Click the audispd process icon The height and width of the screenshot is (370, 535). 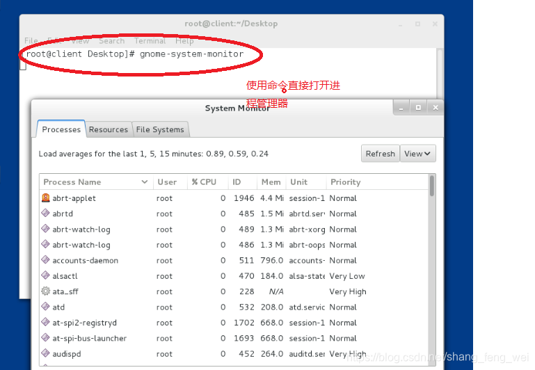45,353
